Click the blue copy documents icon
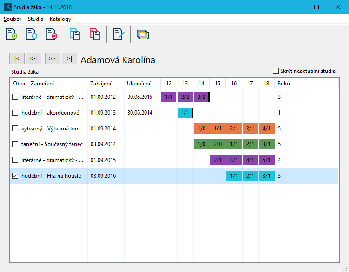Screen dimensions: 349x272 [75, 34]
